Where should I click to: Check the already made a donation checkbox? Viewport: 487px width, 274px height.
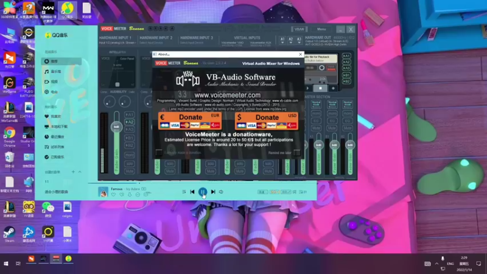[159, 153]
